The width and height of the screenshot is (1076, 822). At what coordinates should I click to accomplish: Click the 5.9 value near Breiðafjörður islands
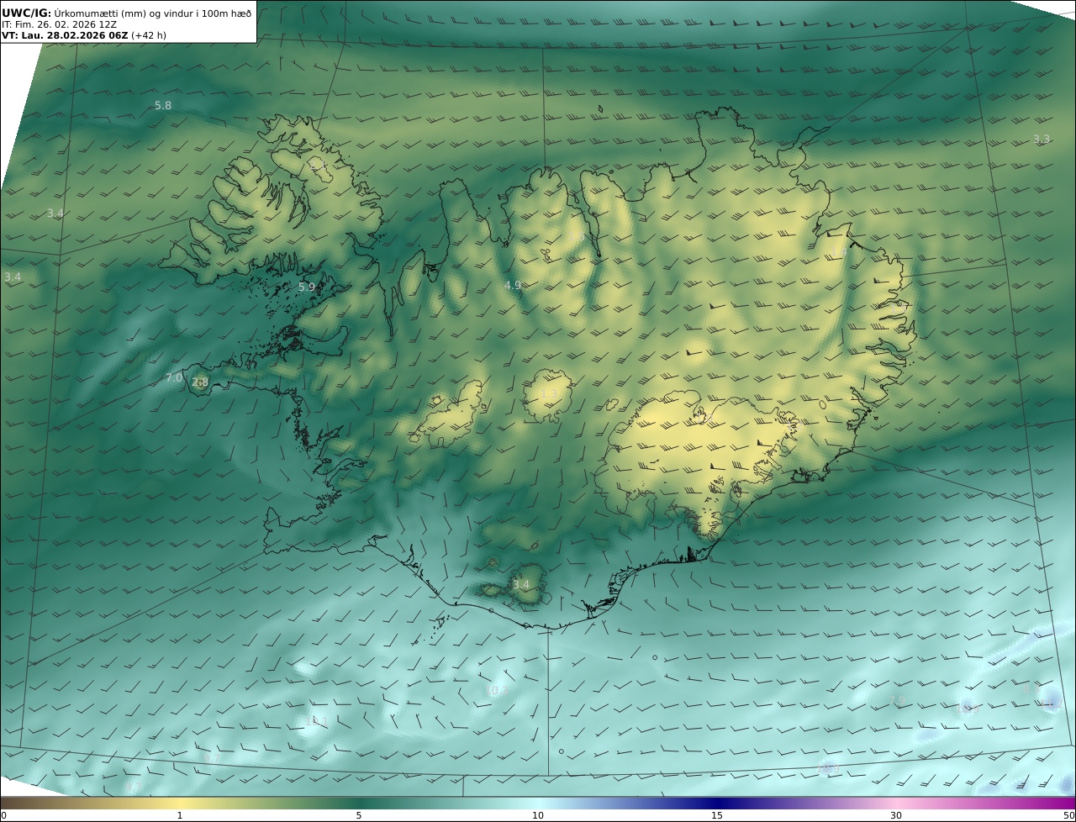(307, 287)
